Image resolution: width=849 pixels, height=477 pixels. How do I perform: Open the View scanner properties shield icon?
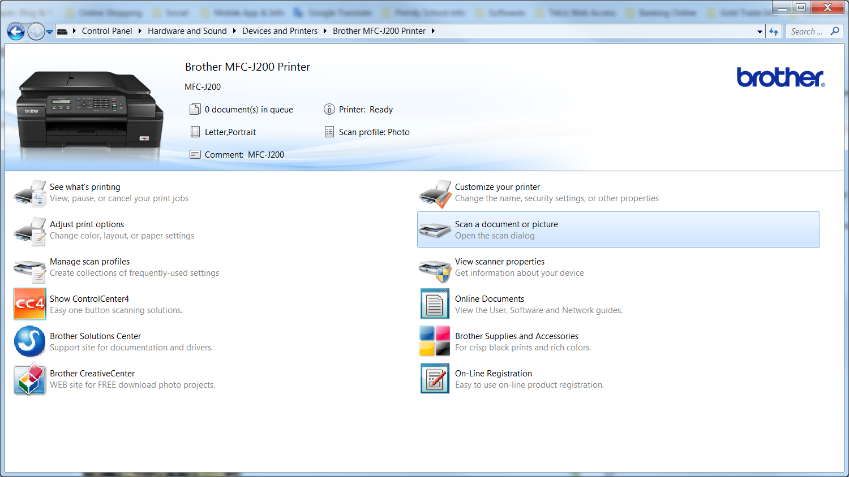click(x=435, y=270)
